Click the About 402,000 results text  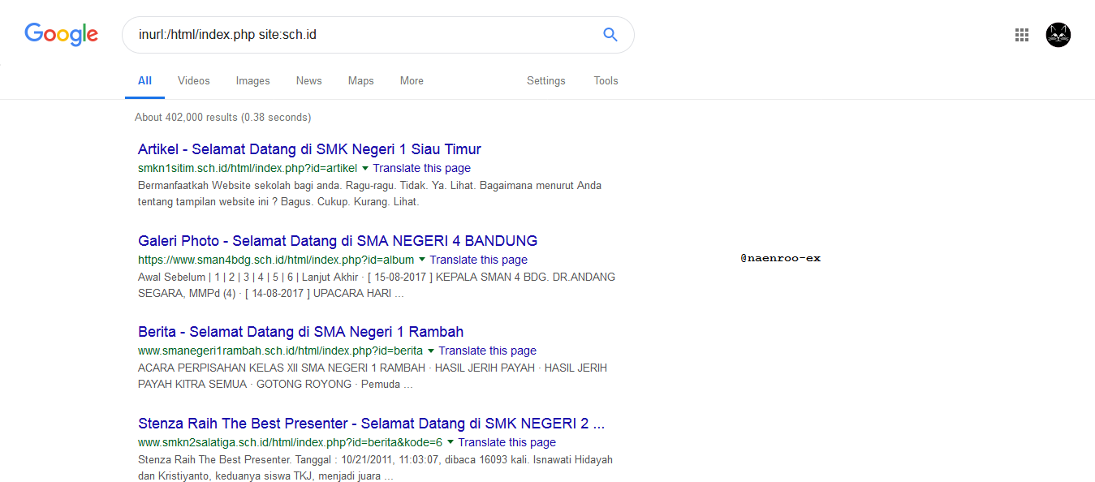(x=222, y=118)
